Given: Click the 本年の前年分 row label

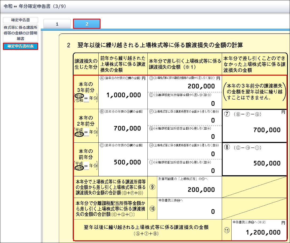Looking at the screenshot, I should pyautogui.click(x=86, y=154).
